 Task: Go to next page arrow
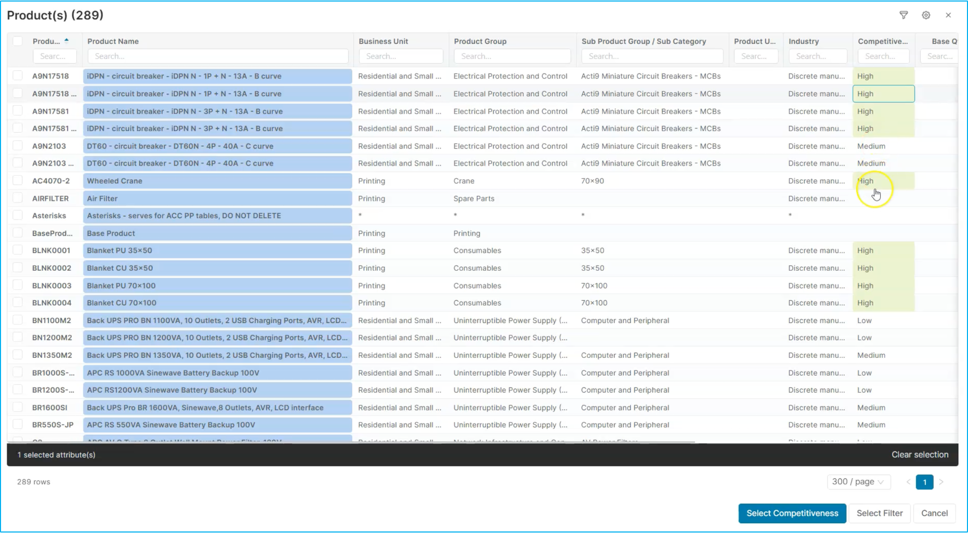(x=941, y=482)
